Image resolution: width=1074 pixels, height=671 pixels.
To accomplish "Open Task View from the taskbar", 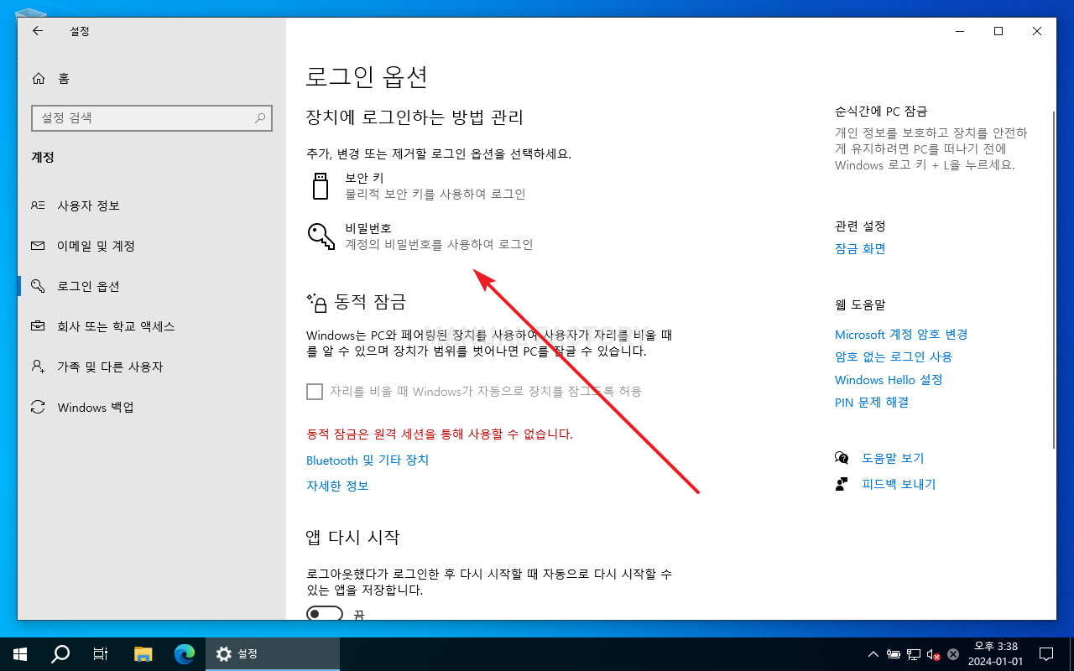I will tap(100, 653).
